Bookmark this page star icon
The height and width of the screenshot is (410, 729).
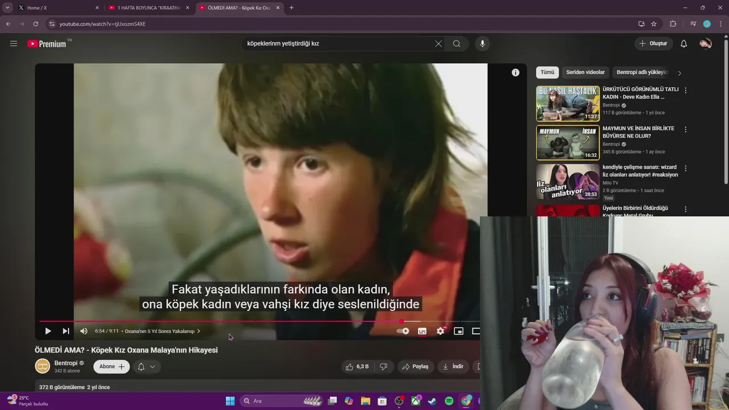(654, 24)
